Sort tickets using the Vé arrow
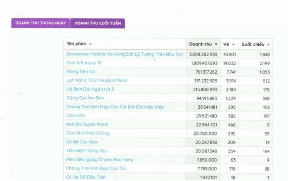The image size is (288, 181). pyautogui.click(x=233, y=45)
